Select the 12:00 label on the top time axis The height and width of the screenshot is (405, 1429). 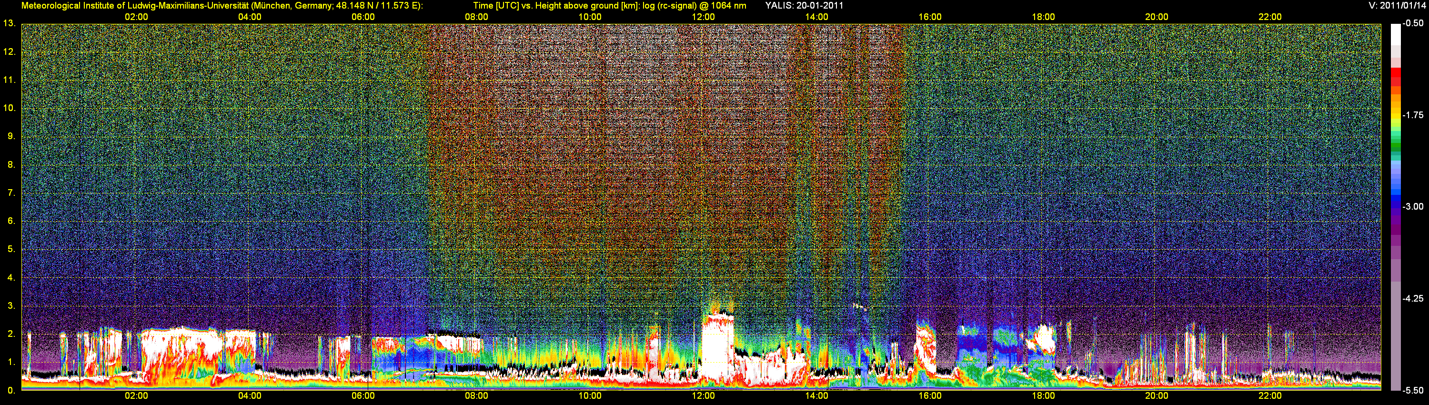coord(704,17)
